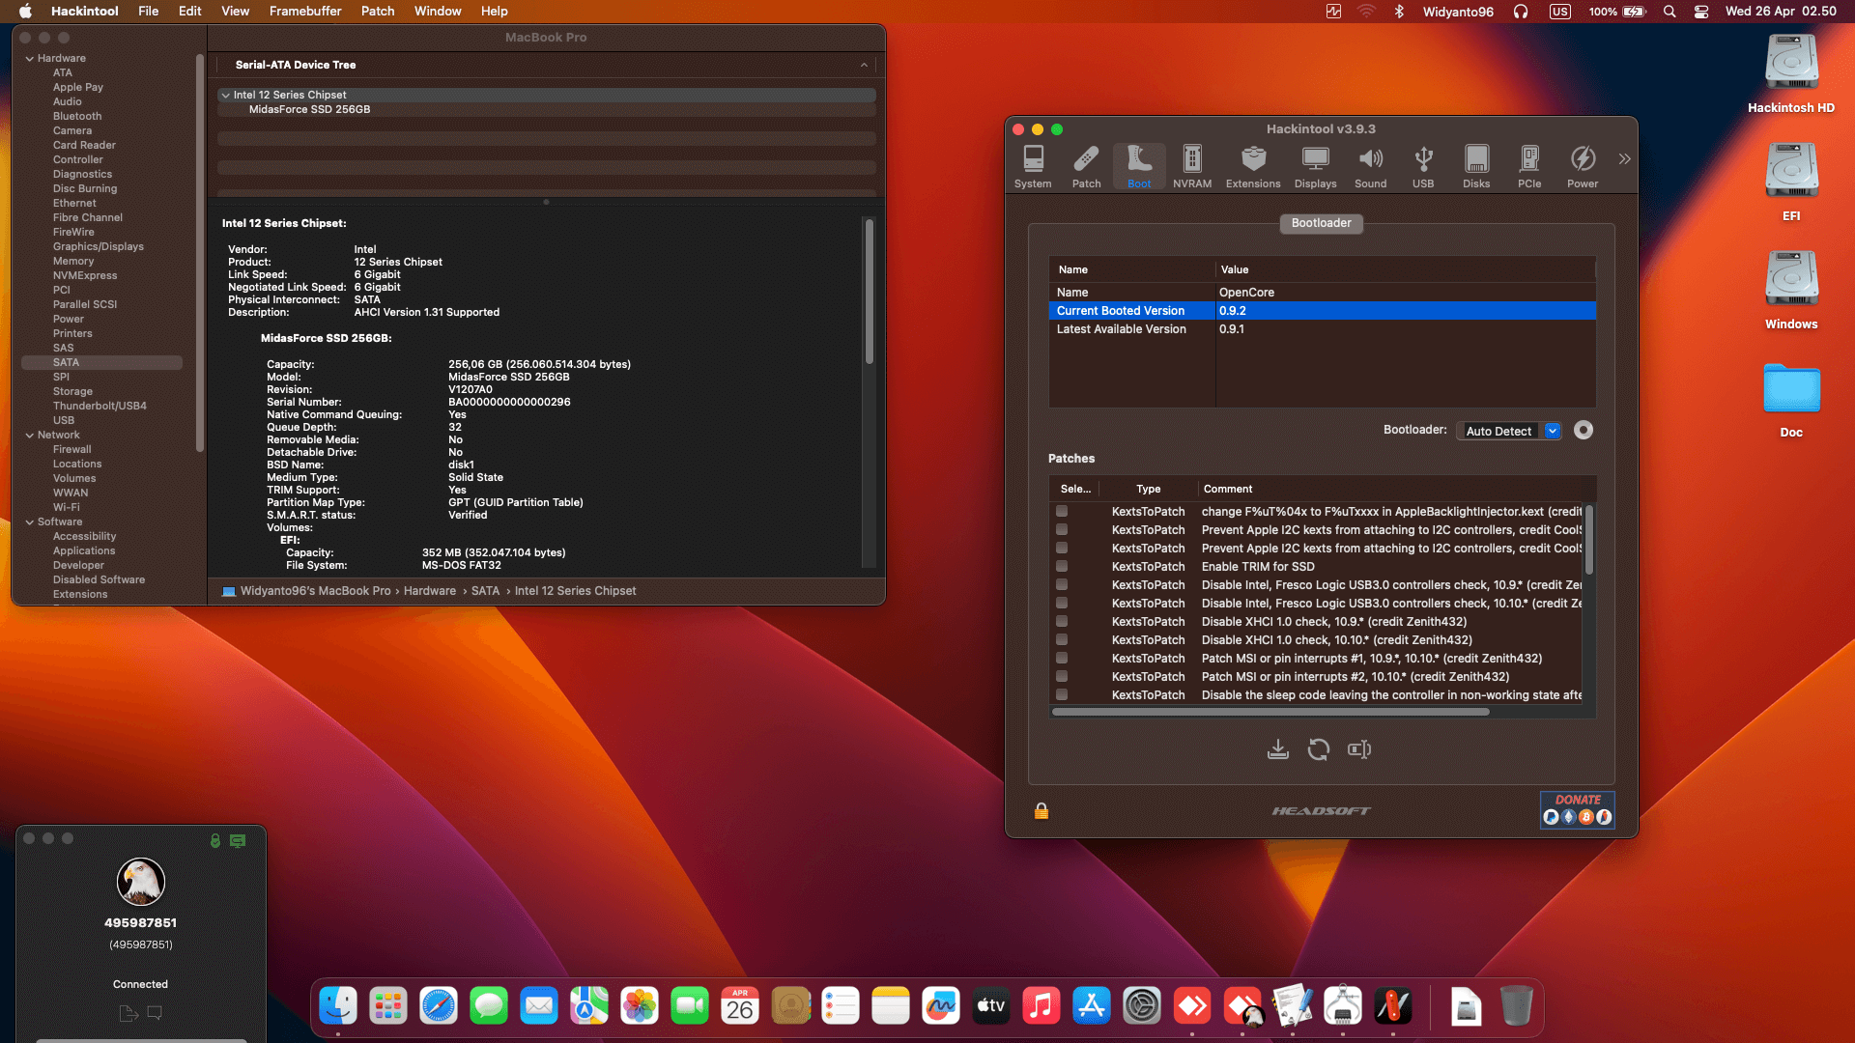Open the Framebuffer menu

[x=305, y=12]
